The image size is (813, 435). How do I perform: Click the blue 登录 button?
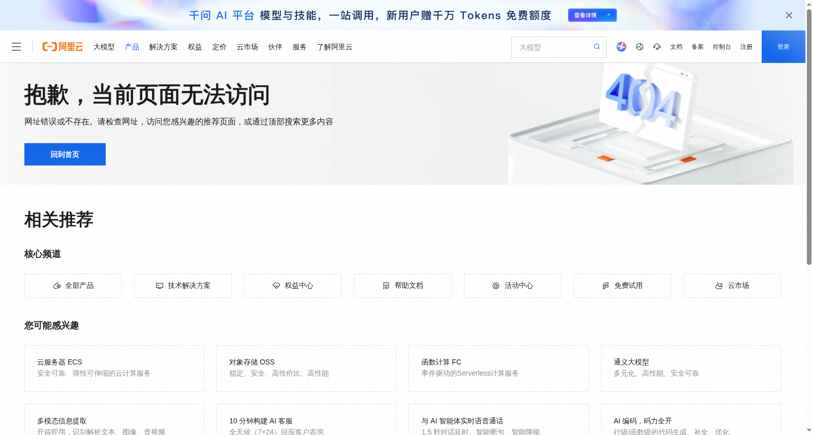point(784,47)
